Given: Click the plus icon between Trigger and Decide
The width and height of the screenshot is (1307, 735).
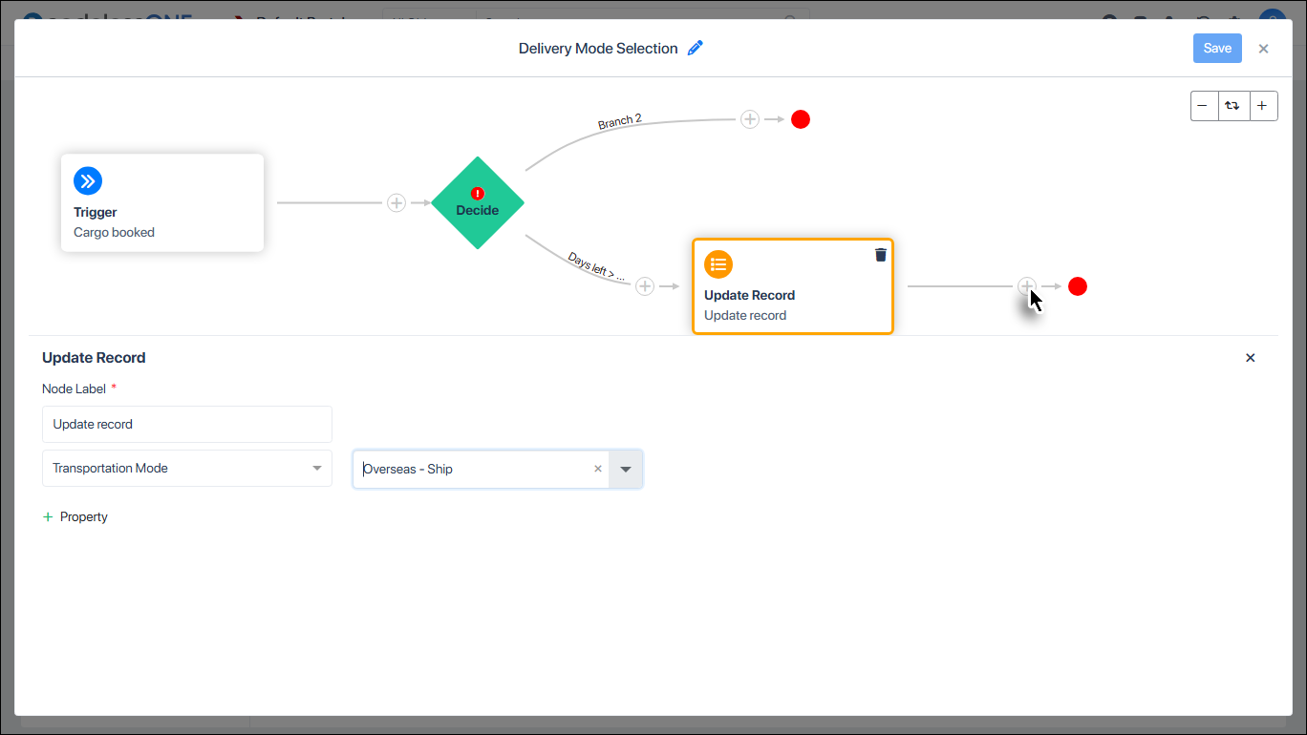Looking at the screenshot, I should 396,202.
